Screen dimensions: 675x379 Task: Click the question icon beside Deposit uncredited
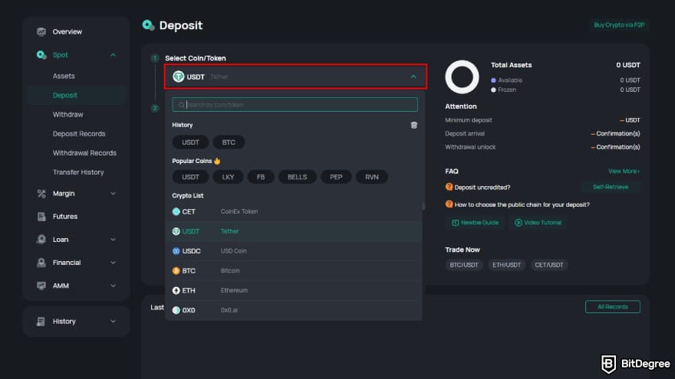click(449, 187)
